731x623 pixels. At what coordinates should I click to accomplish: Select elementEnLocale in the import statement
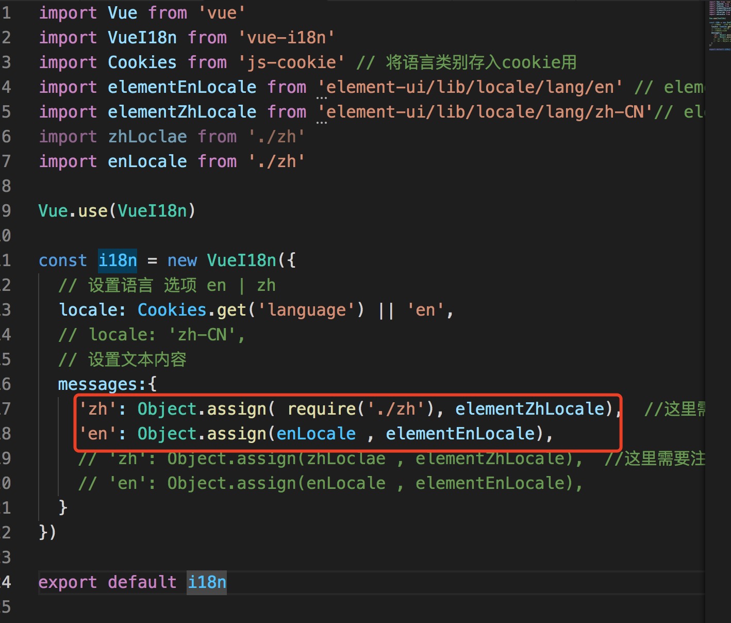pyautogui.click(x=182, y=87)
